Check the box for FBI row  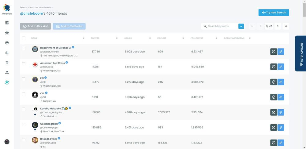click(x=24, y=79)
